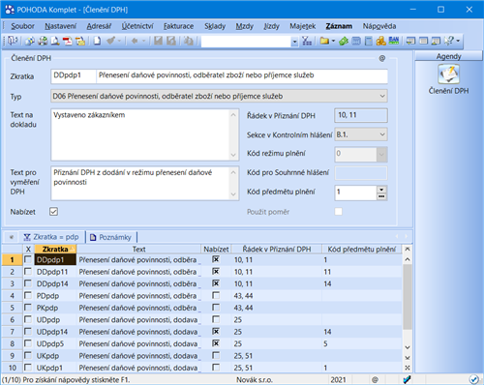Viewport: 484px width, 385px height.
Task: Sort by Zkratka column header
Action: point(55,250)
